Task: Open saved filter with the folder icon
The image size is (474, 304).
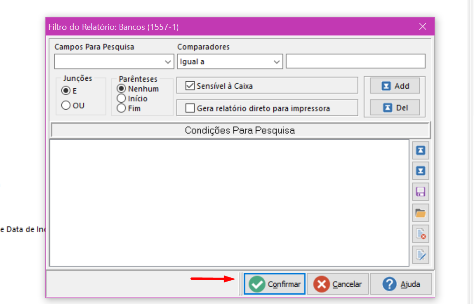Action: pyautogui.click(x=421, y=213)
